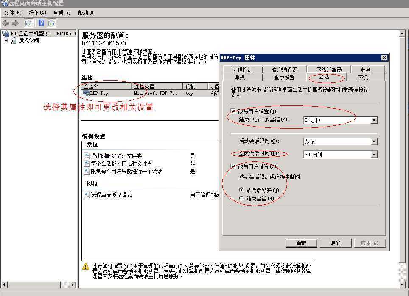Toggle the 改写用户设置(V) checkbox

coord(233,166)
